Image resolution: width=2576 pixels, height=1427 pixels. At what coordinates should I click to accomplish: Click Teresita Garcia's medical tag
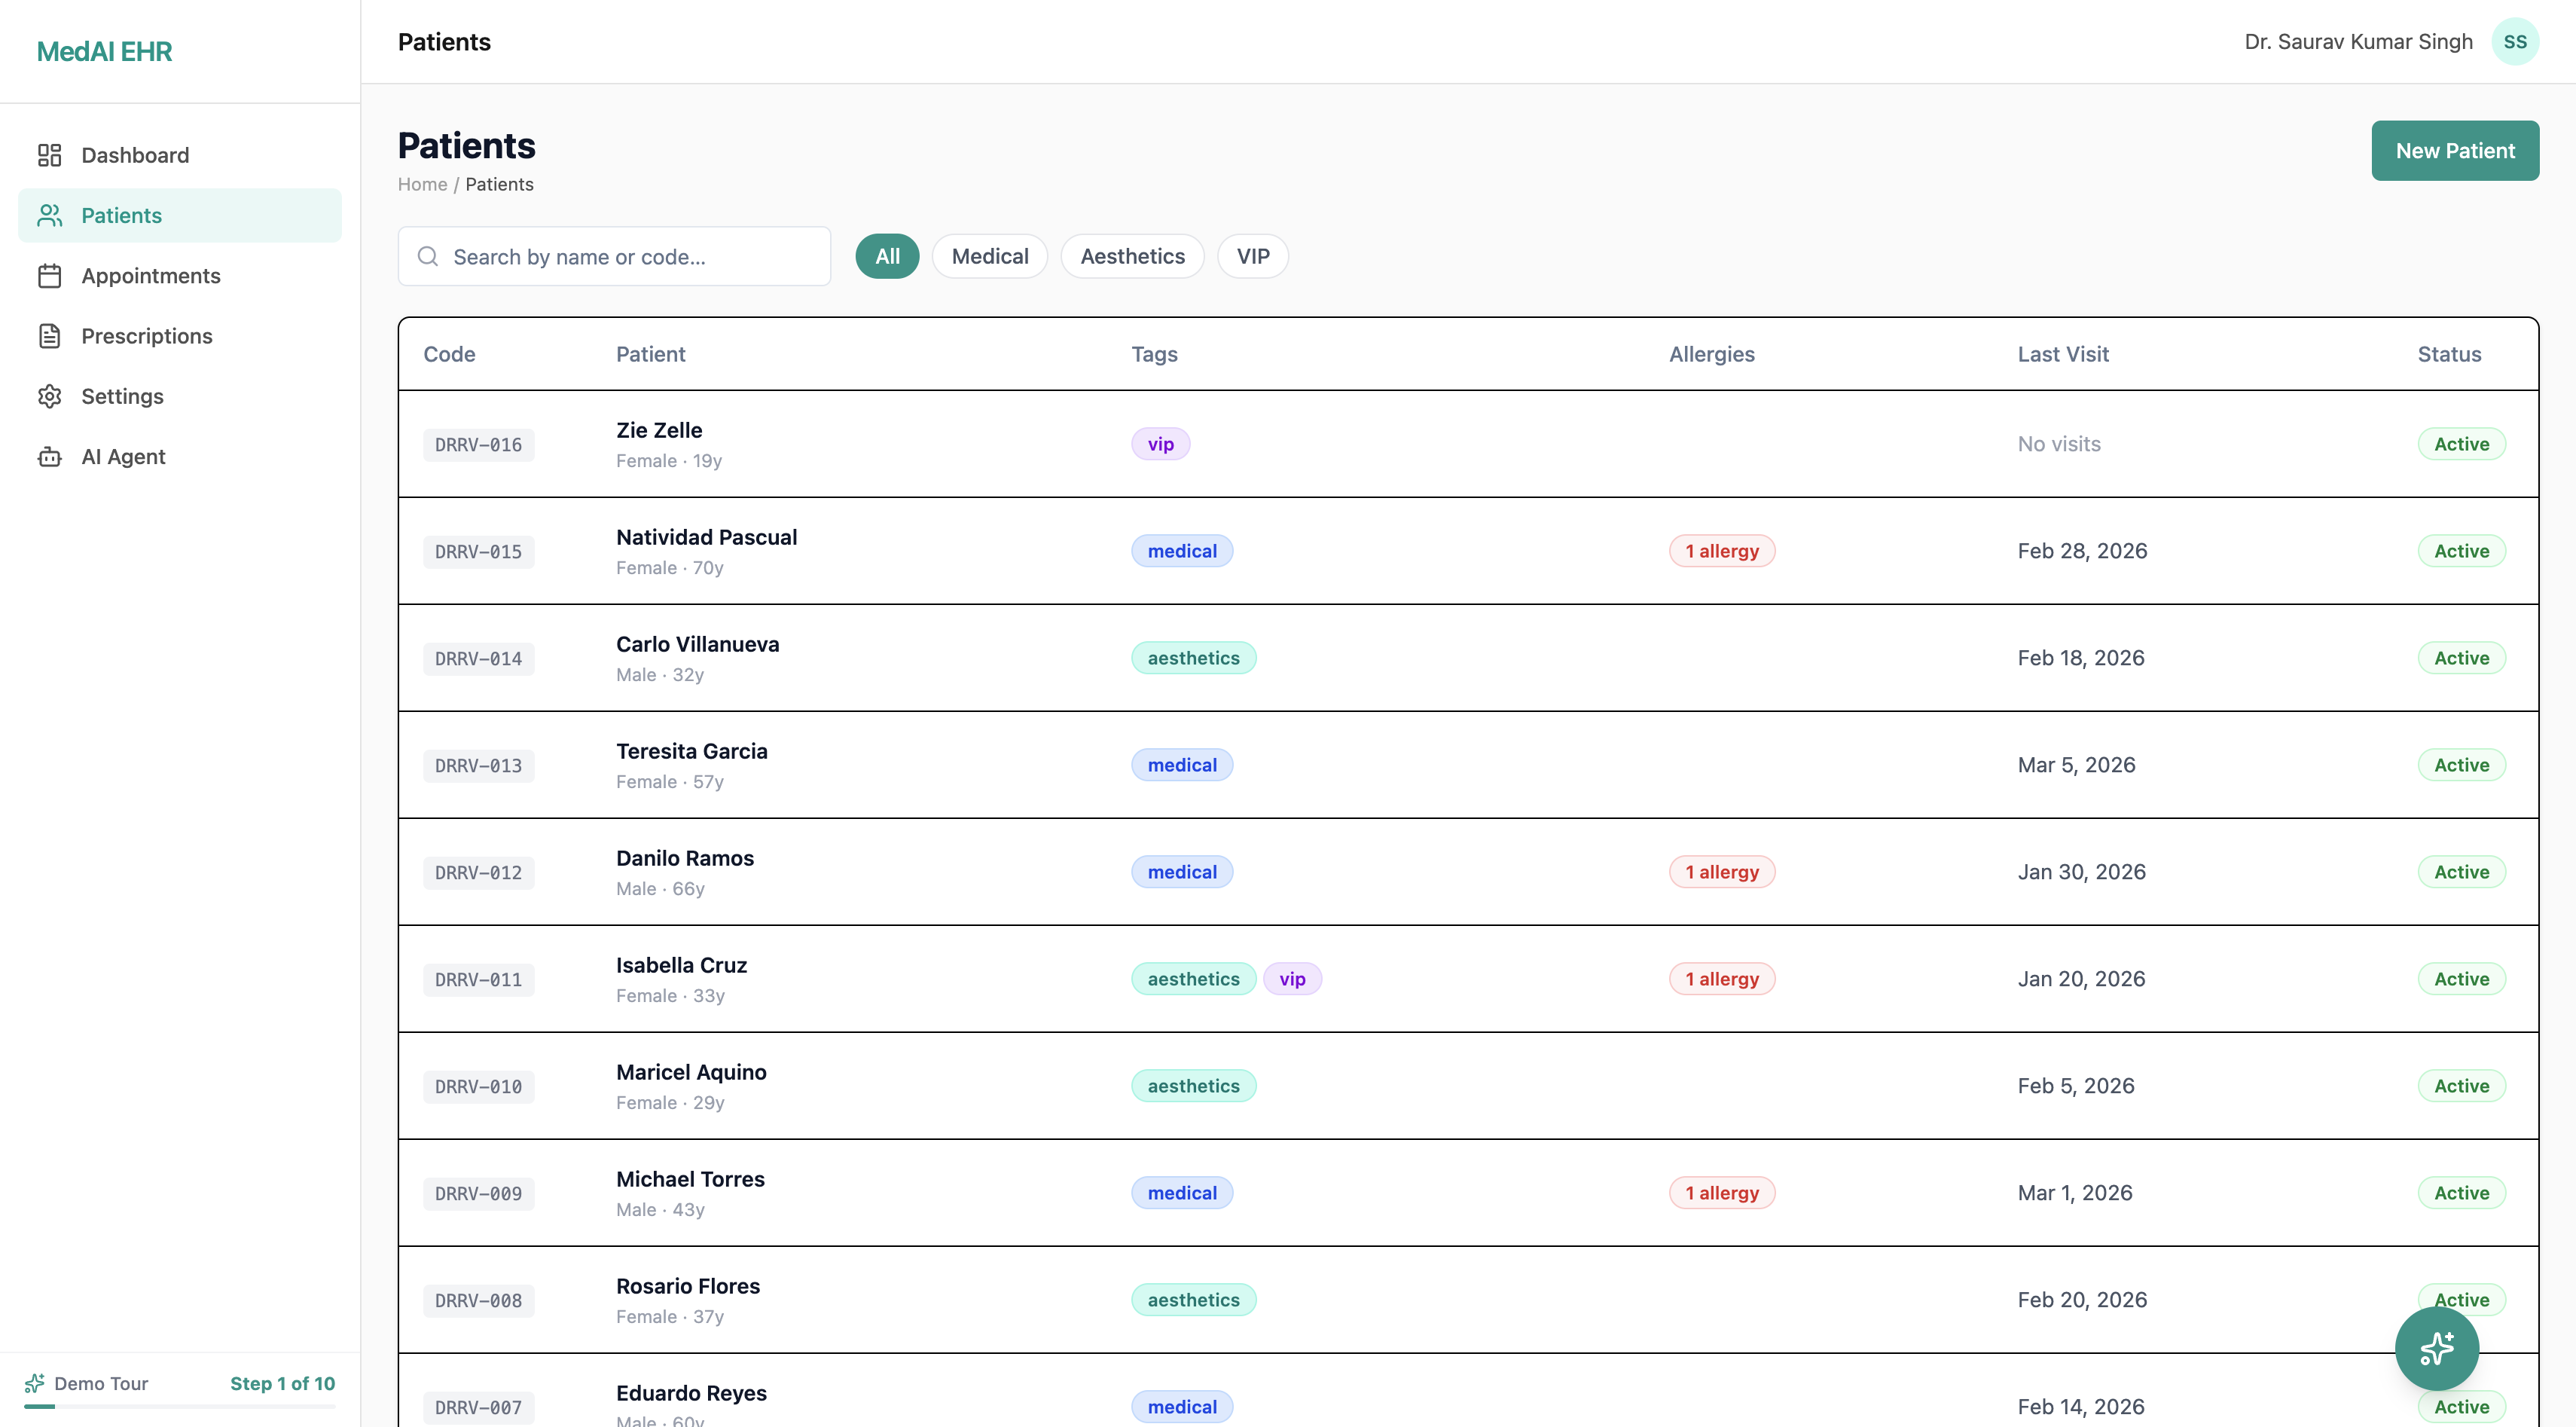(x=1181, y=765)
